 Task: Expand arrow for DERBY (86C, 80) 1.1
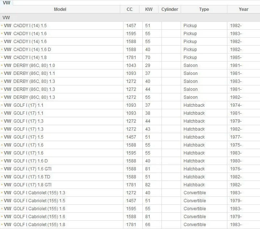click(x=2, y=73)
